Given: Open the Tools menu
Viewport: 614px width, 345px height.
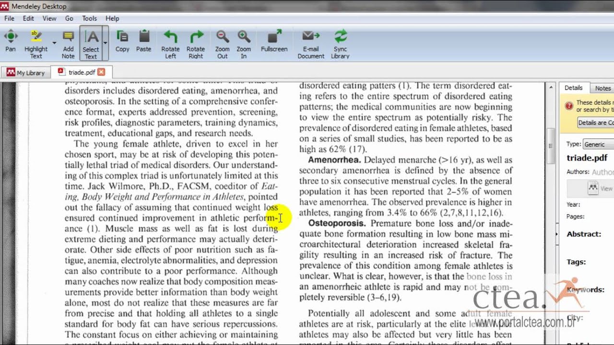Looking at the screenshot, I should 89,18.
